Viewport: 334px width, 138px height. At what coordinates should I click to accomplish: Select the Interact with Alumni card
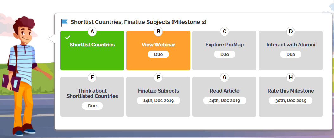click(291, 51)
